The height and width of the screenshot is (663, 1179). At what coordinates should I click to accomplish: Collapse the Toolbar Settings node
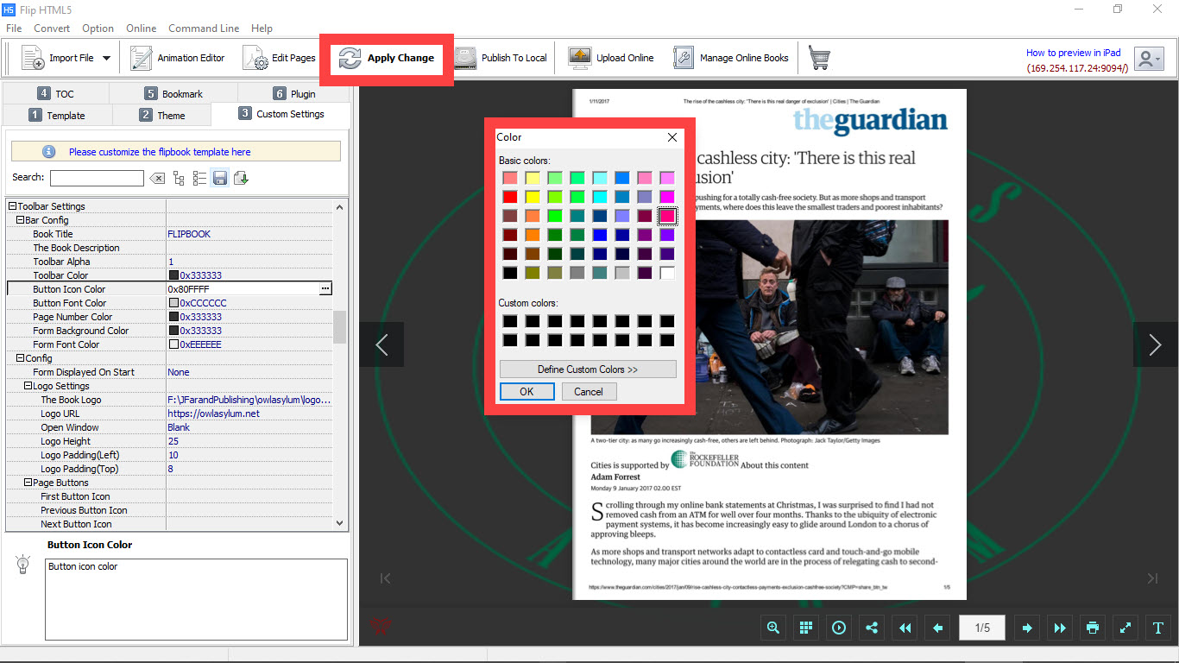tap(12, 206)
